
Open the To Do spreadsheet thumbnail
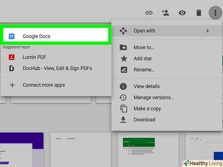(148, 150)
